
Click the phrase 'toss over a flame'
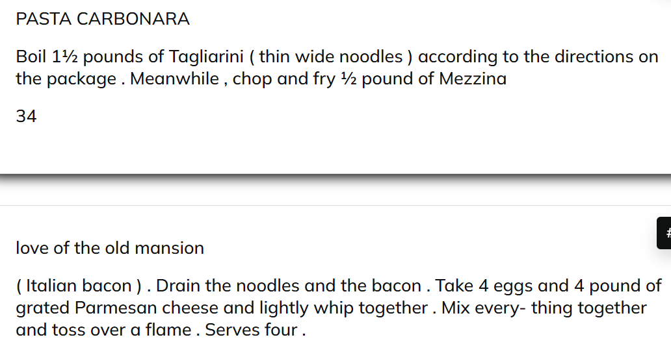coord(122,330)
